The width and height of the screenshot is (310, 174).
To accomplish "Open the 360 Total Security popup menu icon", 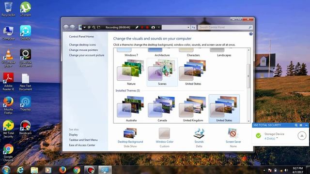I will click(x=301, y=125).
